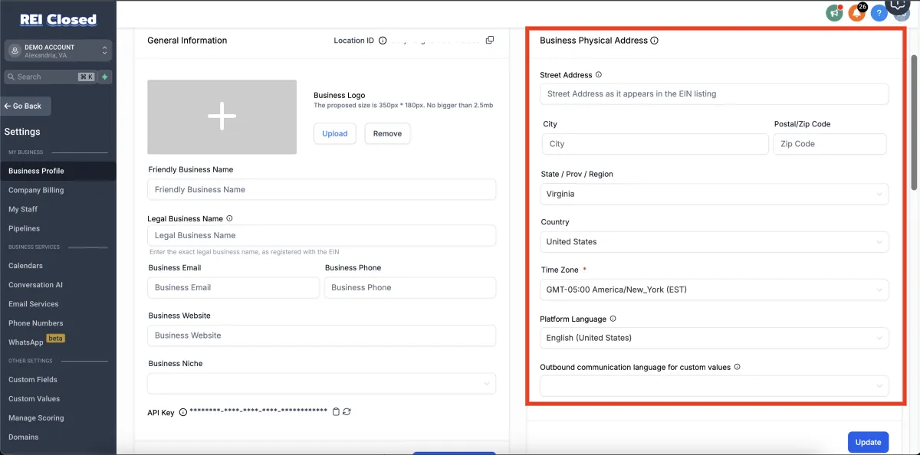The image size is (920, 455).
Task: Click the API Key regenerate icon
Action: 347,412
